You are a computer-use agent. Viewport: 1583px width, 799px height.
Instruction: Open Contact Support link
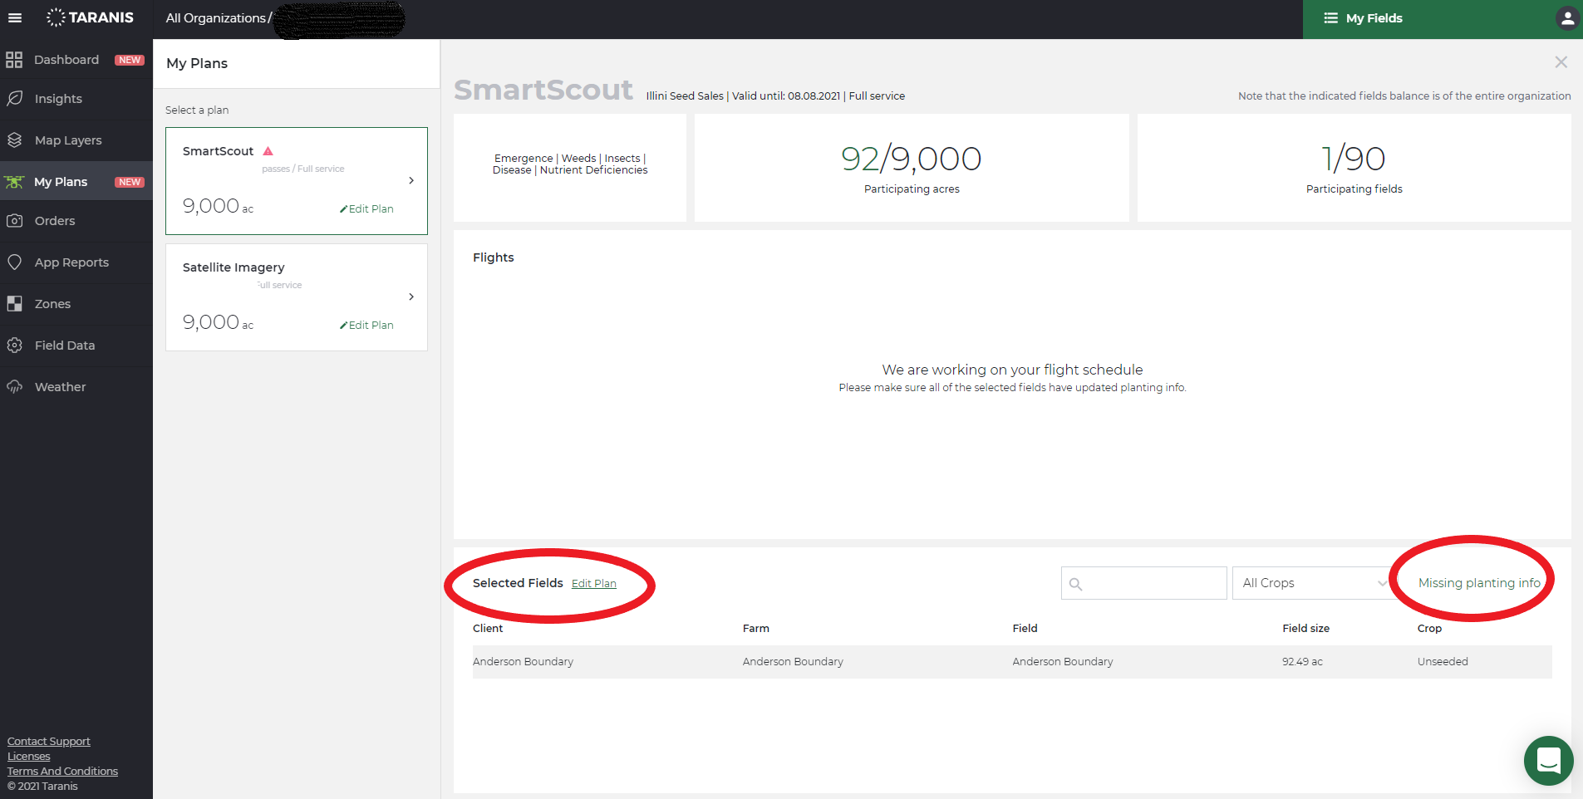[49, 742]
